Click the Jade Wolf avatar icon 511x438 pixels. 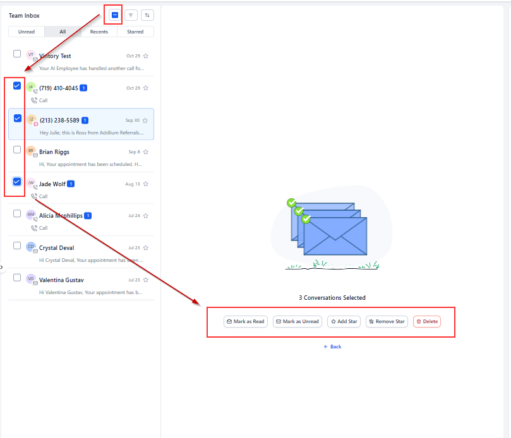pyautogui.click(x=31, y=184)
